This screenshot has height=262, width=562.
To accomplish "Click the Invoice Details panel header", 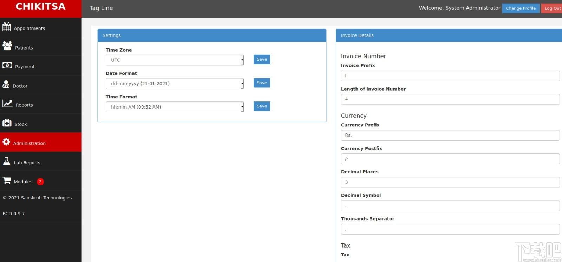I will pyautogui.click(x=449, y=35).
